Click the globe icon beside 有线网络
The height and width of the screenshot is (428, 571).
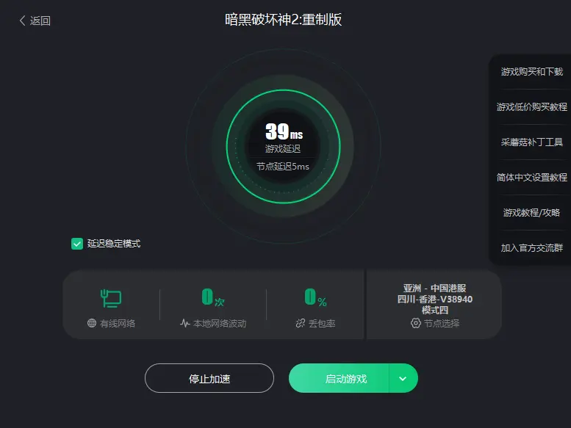[92, 323]
